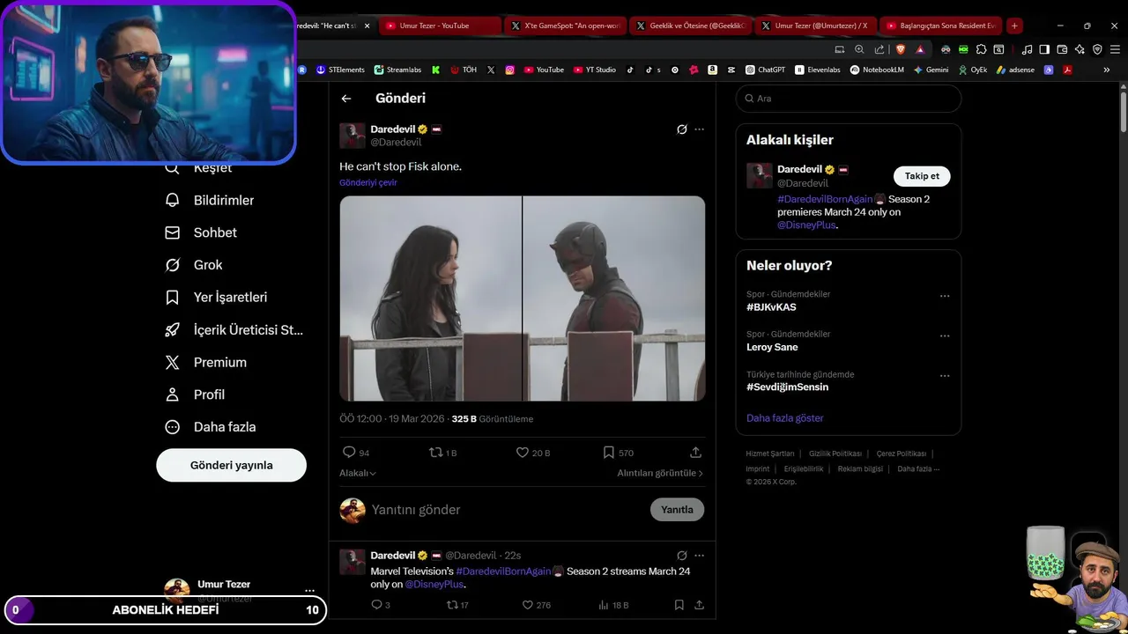The image size is (1128, 634).
Task: Open İçerik Üreticisi Stüdyosu in sidebar
Action: coord(234,330)
